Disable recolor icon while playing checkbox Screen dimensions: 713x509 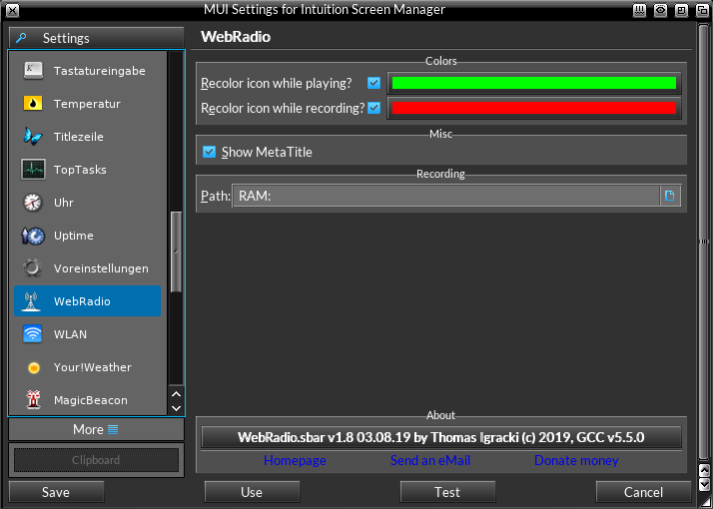coord(374,83)
